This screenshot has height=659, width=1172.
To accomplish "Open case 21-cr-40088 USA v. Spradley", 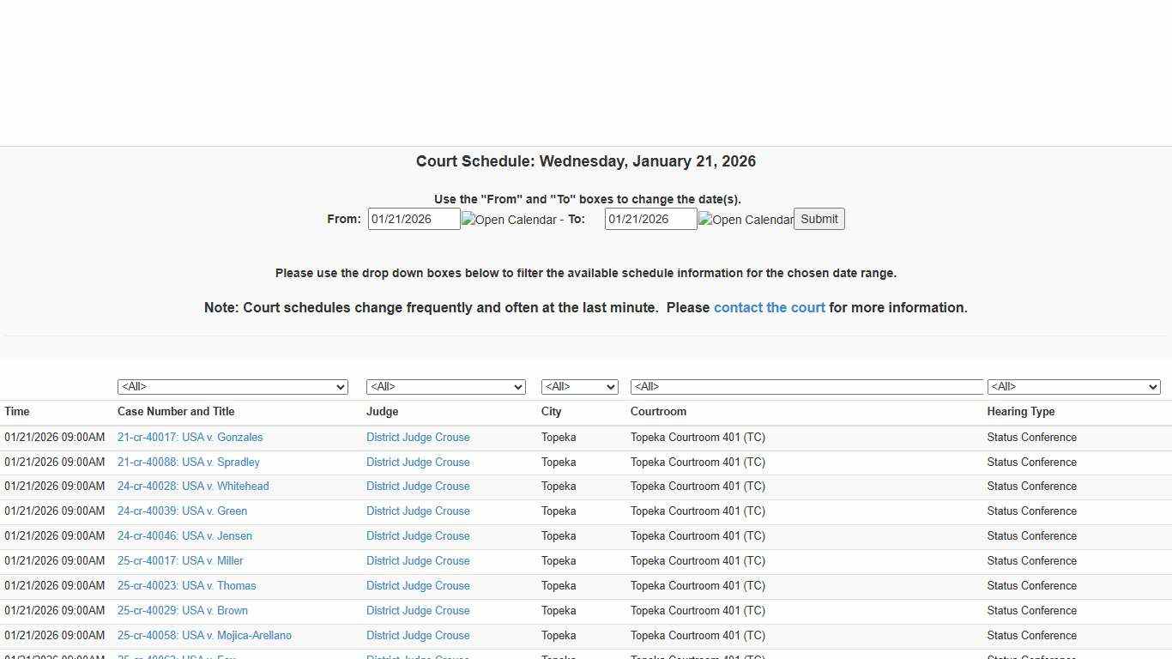I will click(188, 462).
